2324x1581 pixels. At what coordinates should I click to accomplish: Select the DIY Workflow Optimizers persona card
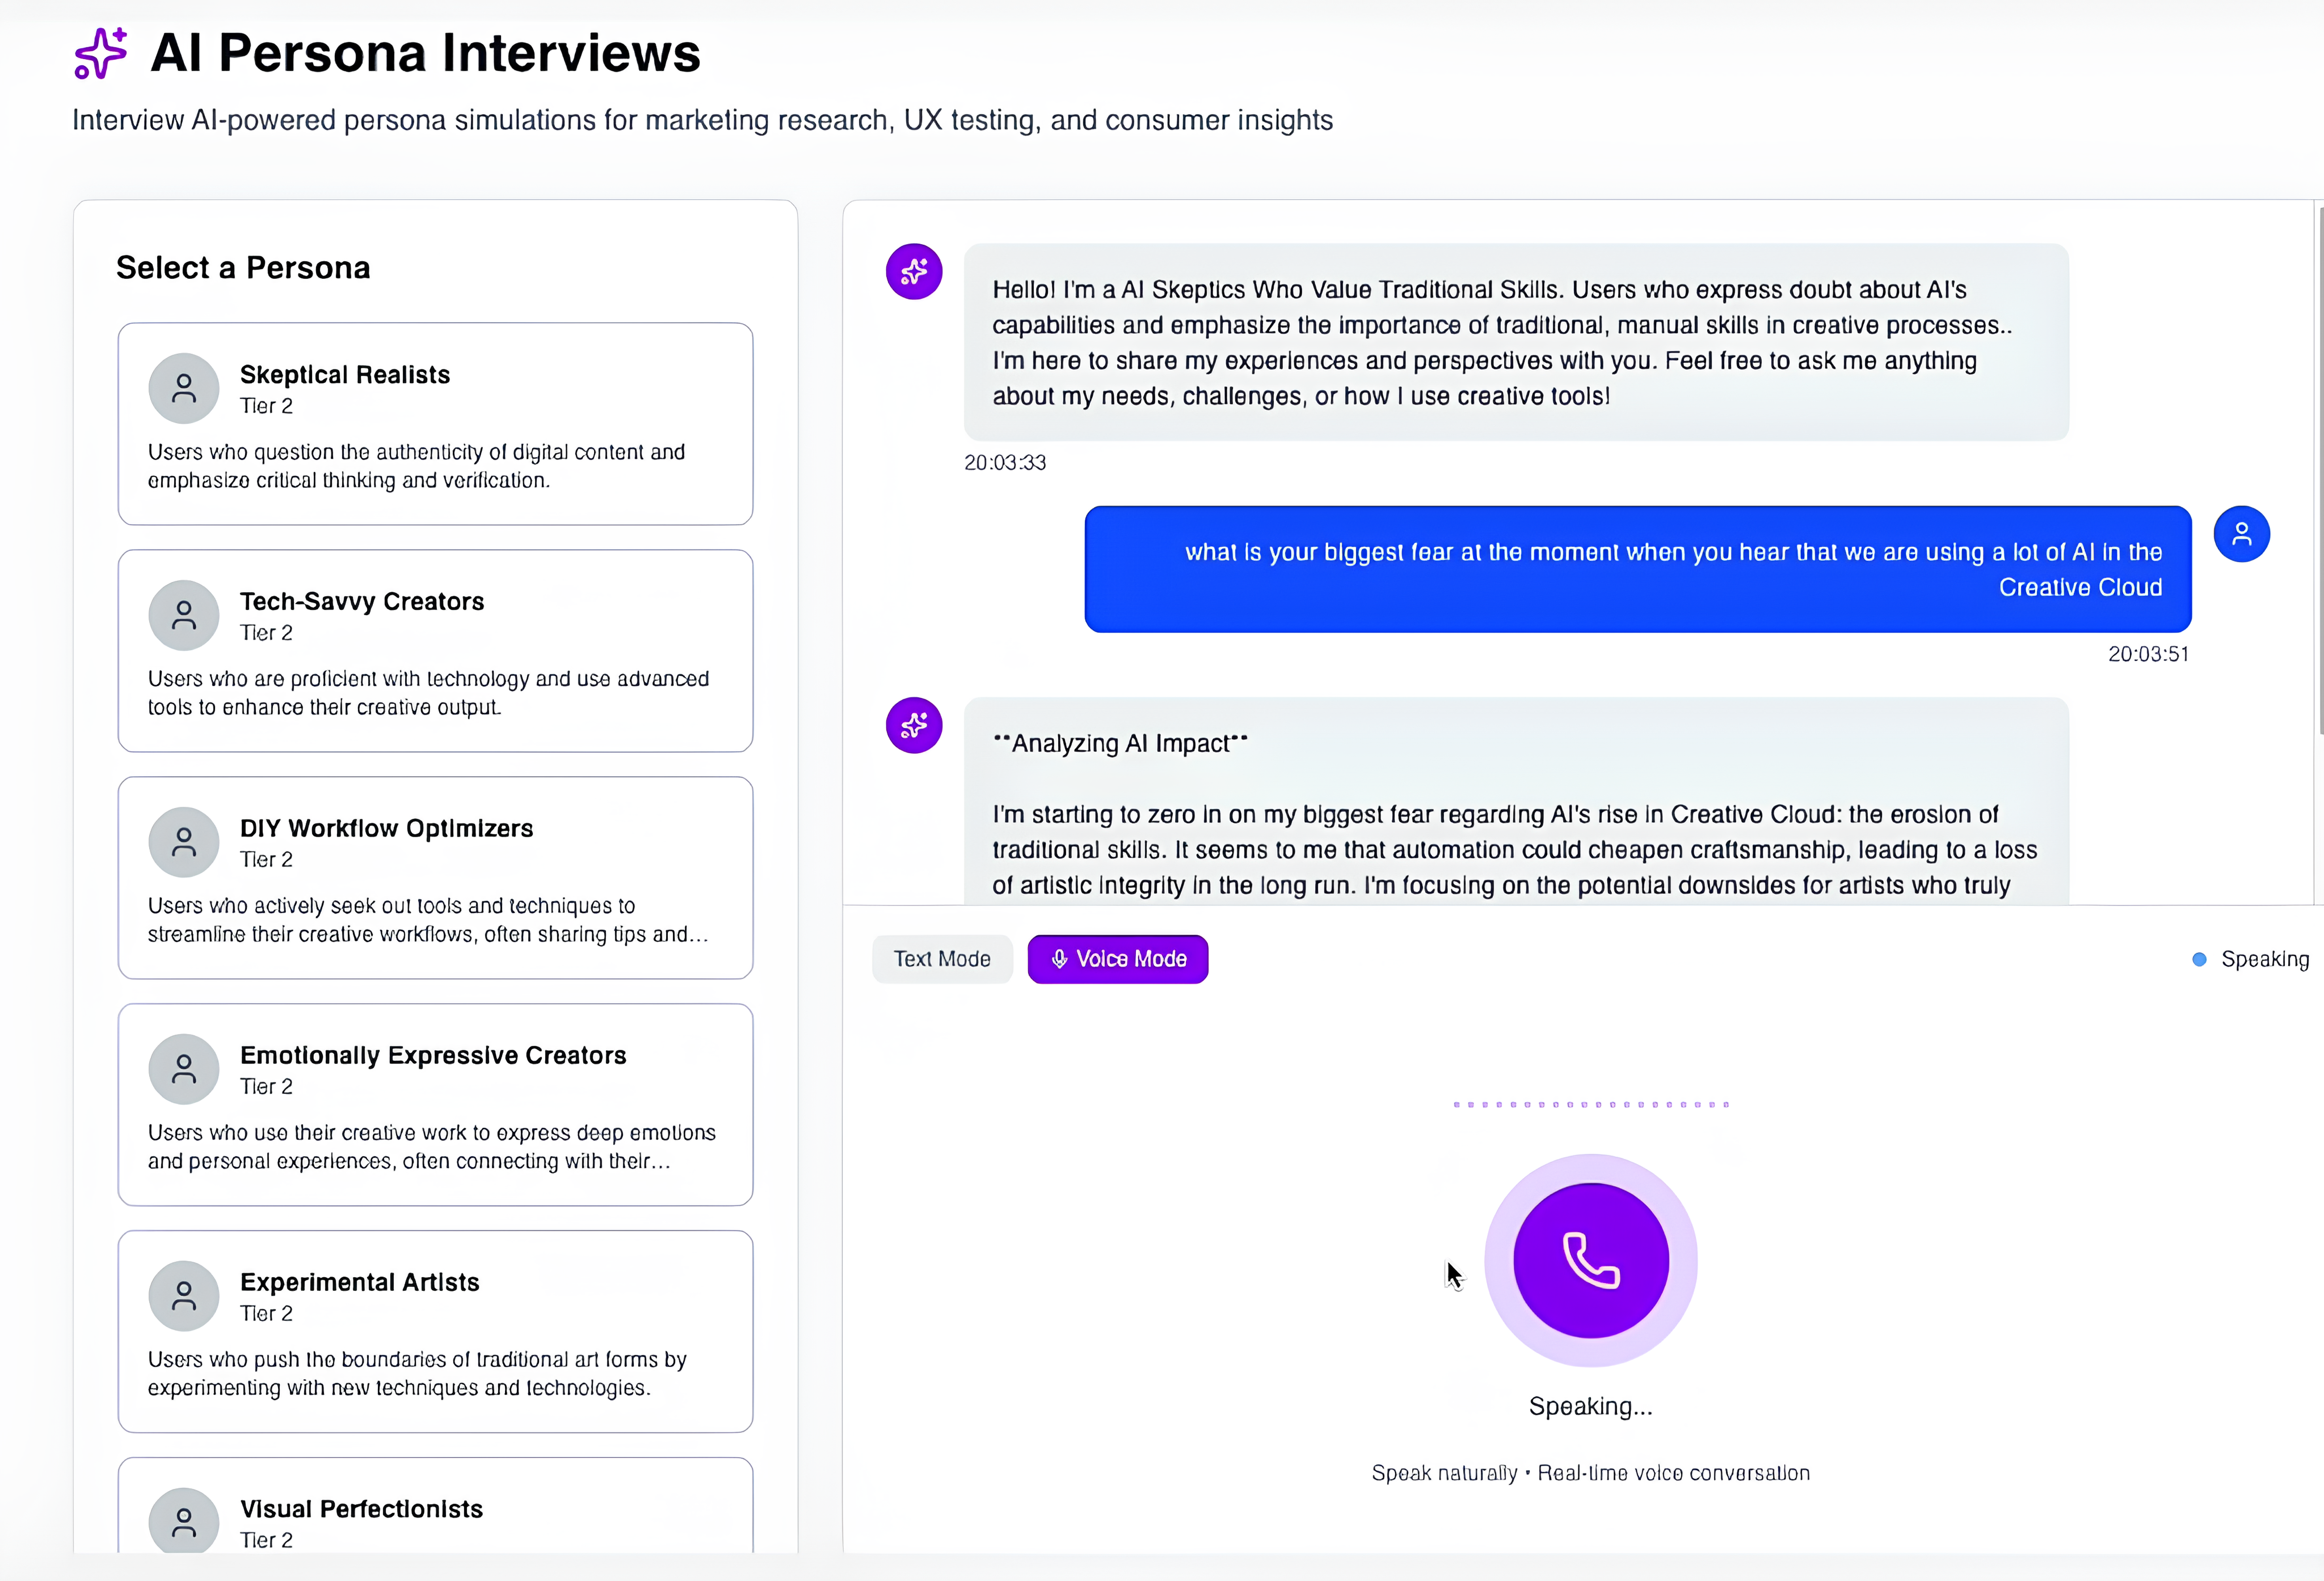click(435, 877)
